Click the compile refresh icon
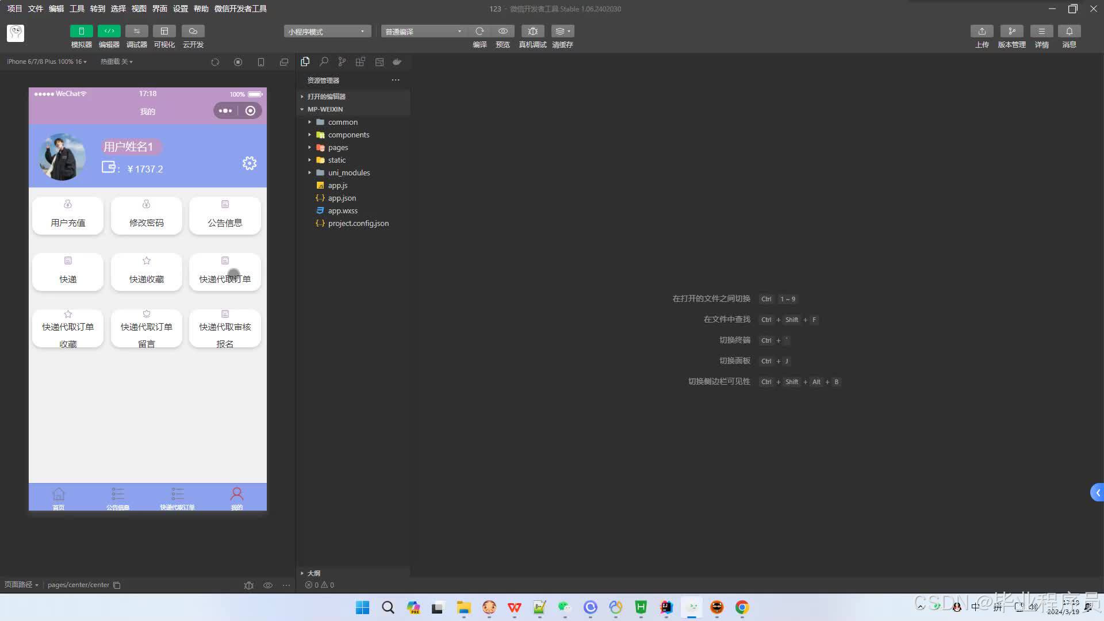 tap(480, 31)
